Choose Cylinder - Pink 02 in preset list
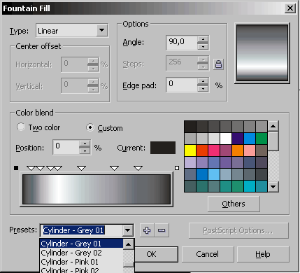Screen dimensions: 300x273 click(x=81, y=269)
